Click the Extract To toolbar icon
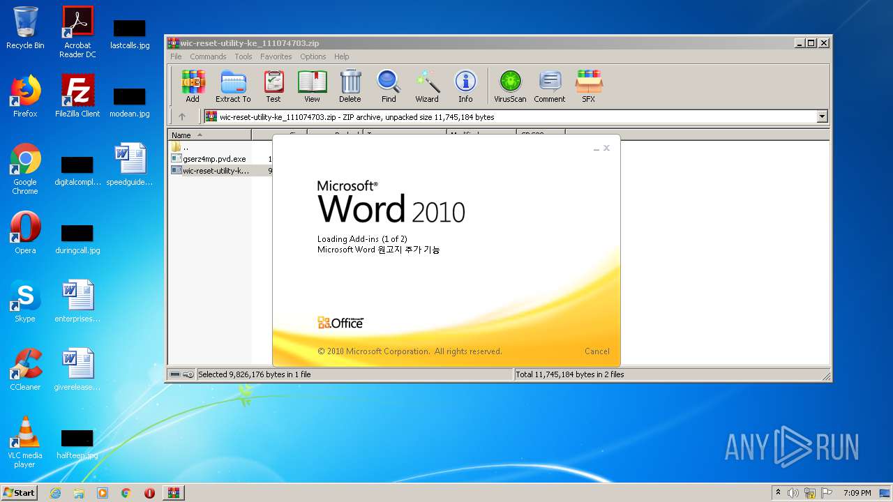The image size is (893, 502). tap(233, 86)
